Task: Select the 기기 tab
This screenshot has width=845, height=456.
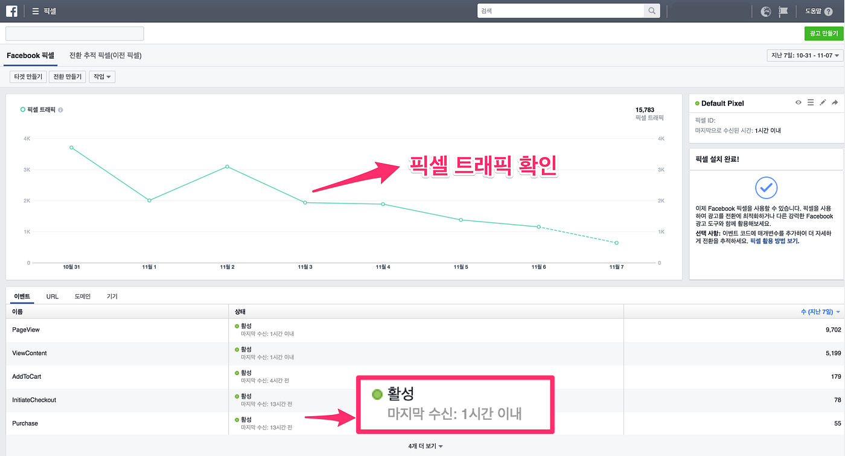Action: (112, 297)
